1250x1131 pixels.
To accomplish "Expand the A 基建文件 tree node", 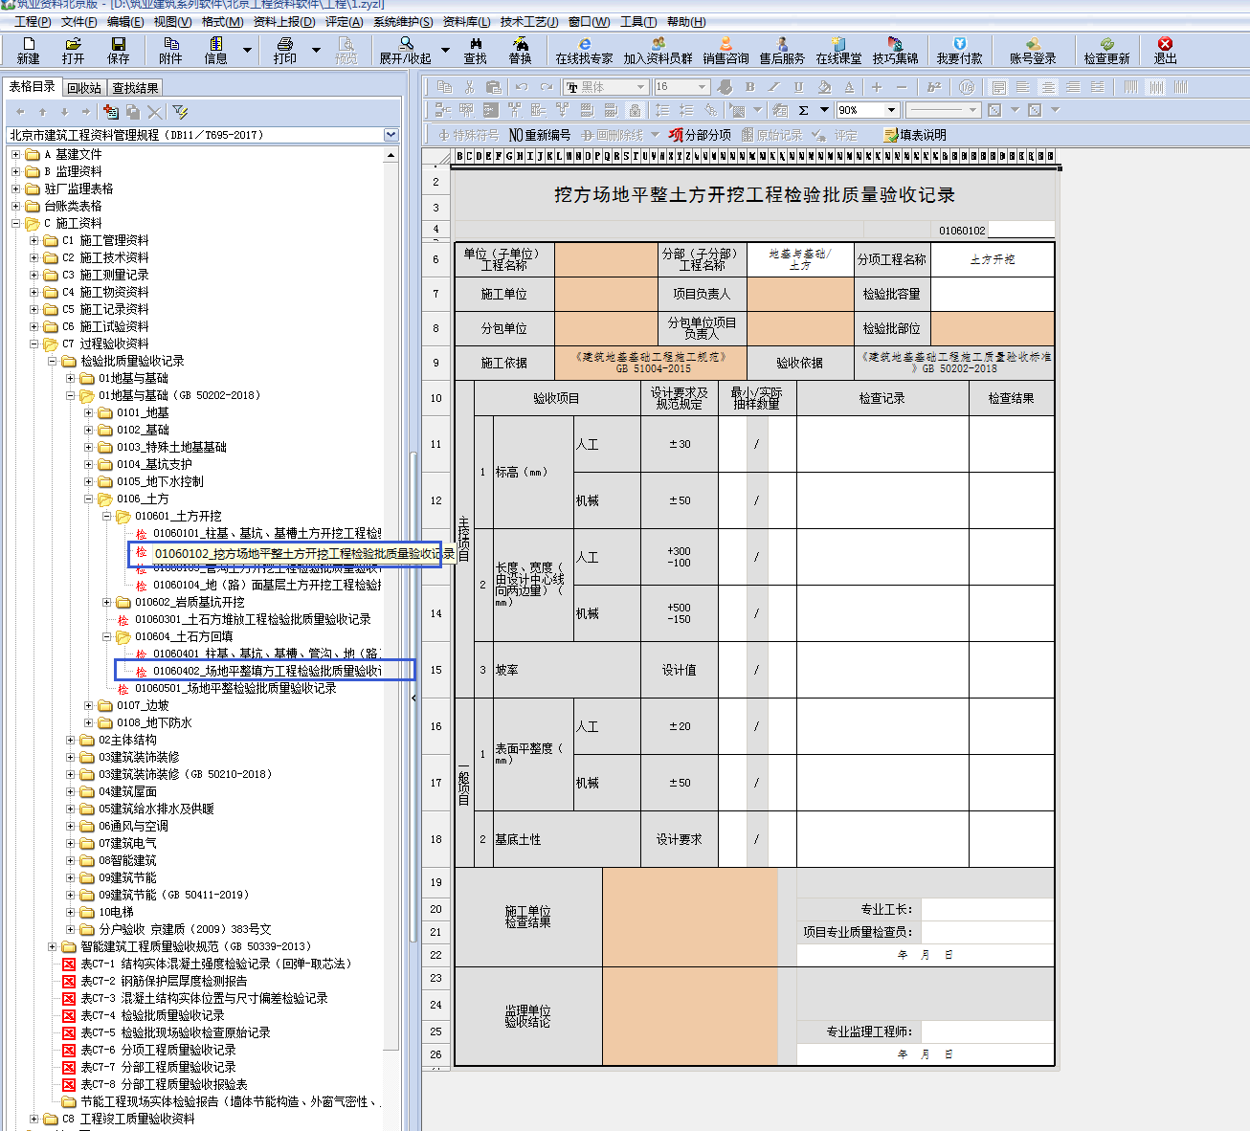I will (x=15, y=154).
